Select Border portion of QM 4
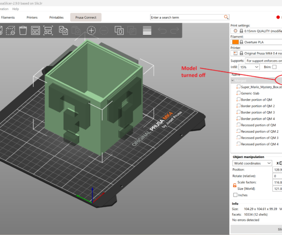 (258, 118)
